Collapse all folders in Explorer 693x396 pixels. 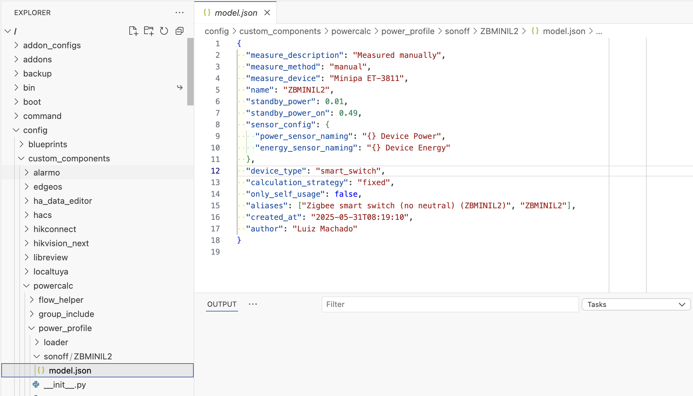click(180, 31)
